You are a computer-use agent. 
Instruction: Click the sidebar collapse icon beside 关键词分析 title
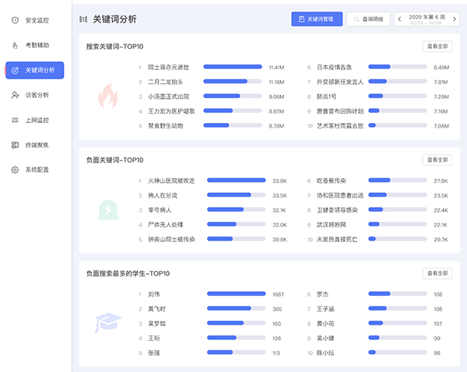(83, 19)
